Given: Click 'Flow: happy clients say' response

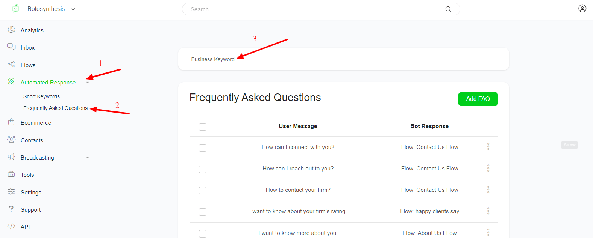Looking at the screenshot, I should (429, 211).
